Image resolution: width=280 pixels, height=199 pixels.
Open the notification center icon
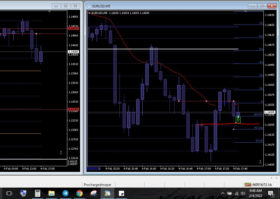[271, 194]
